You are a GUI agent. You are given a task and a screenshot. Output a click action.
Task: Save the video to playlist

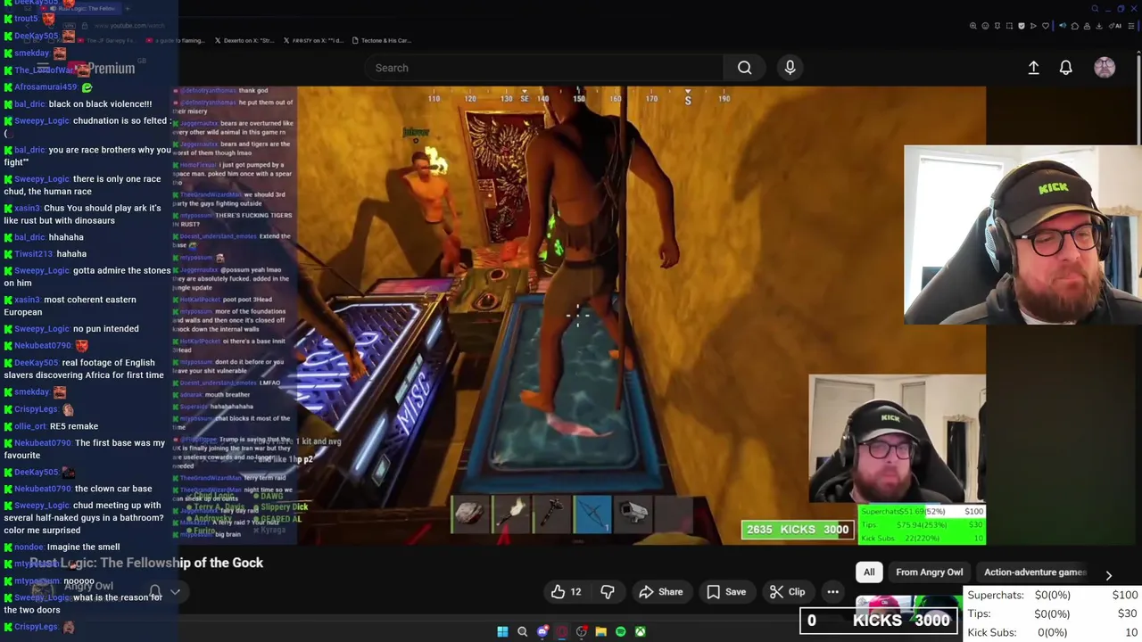point(726,592)
